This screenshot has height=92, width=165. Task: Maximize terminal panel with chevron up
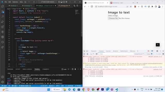(x=78, y=69)
